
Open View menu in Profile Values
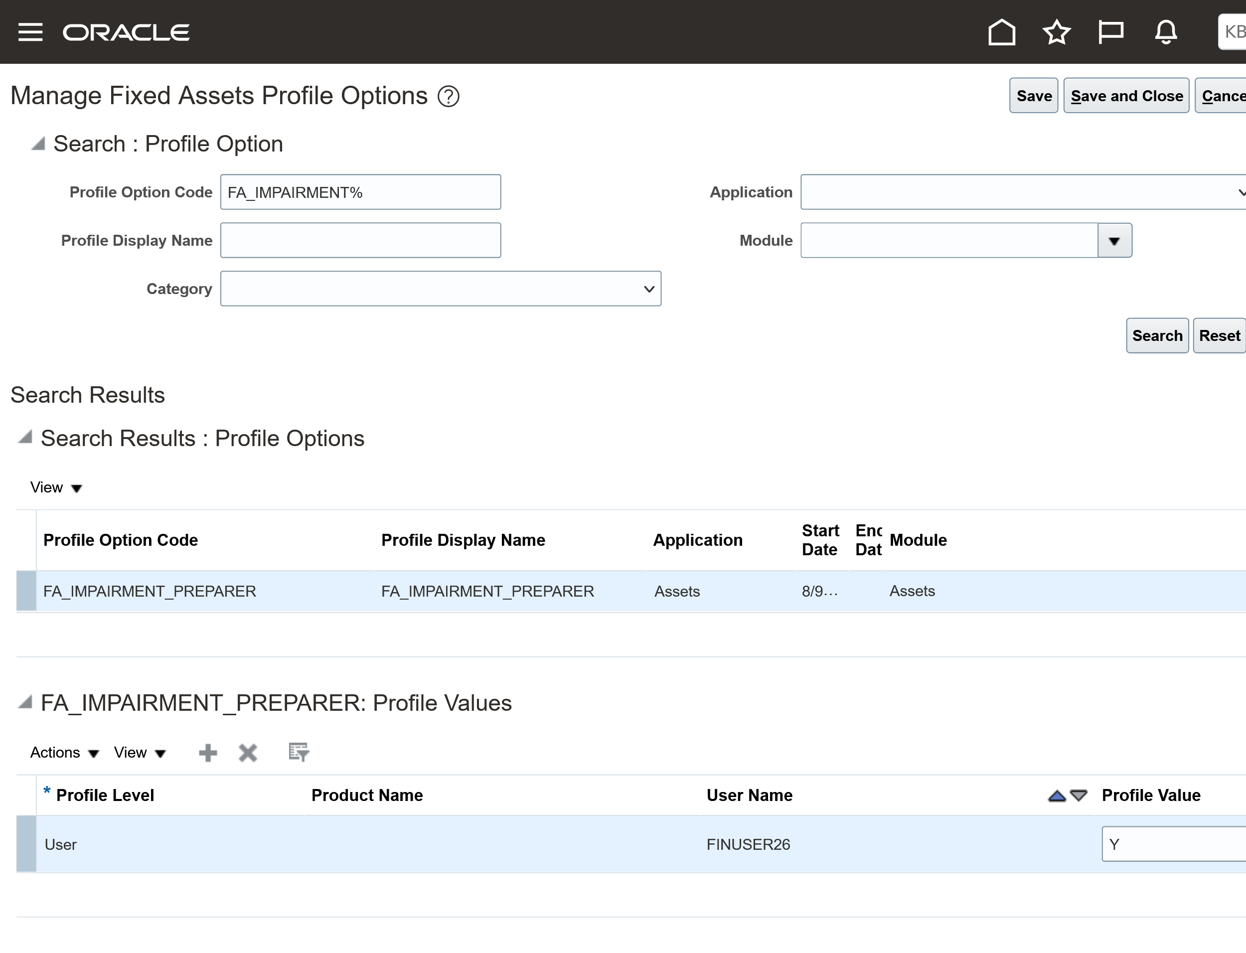click(x=140, y=753)
